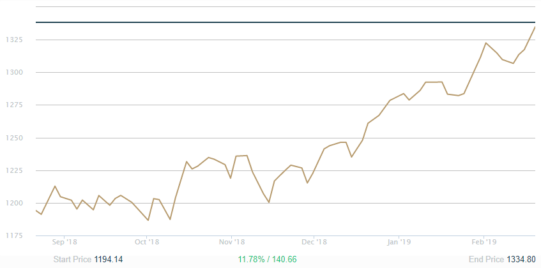This screenshot has height=268, width=541.
Task: Click the 1200 y-axis value
Action: [15, 203]
